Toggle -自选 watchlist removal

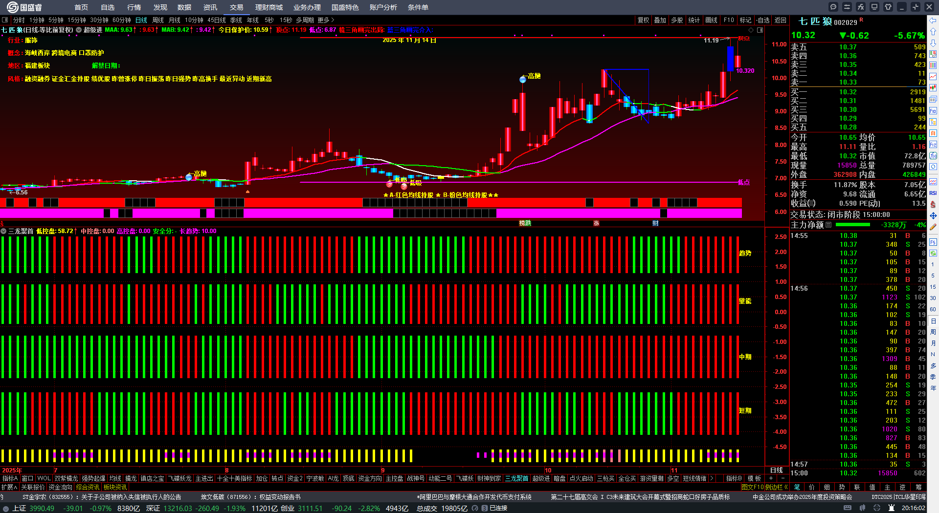point(763,20)
